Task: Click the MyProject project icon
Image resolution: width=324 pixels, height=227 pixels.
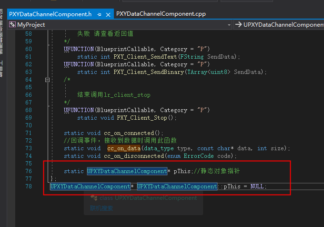Action: (x=12, y=25)
